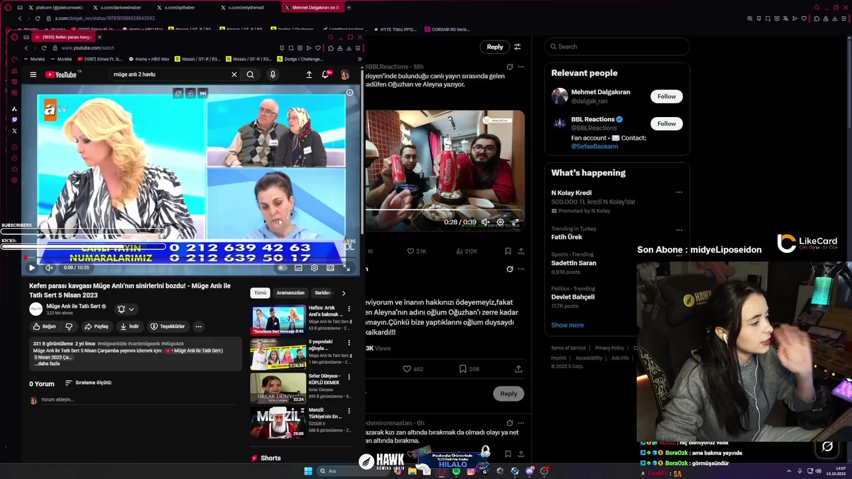Open options for Sırlar Dünyası suggestion
The height and width of the screenshot is (479, 852).
(x=349, y=377)
